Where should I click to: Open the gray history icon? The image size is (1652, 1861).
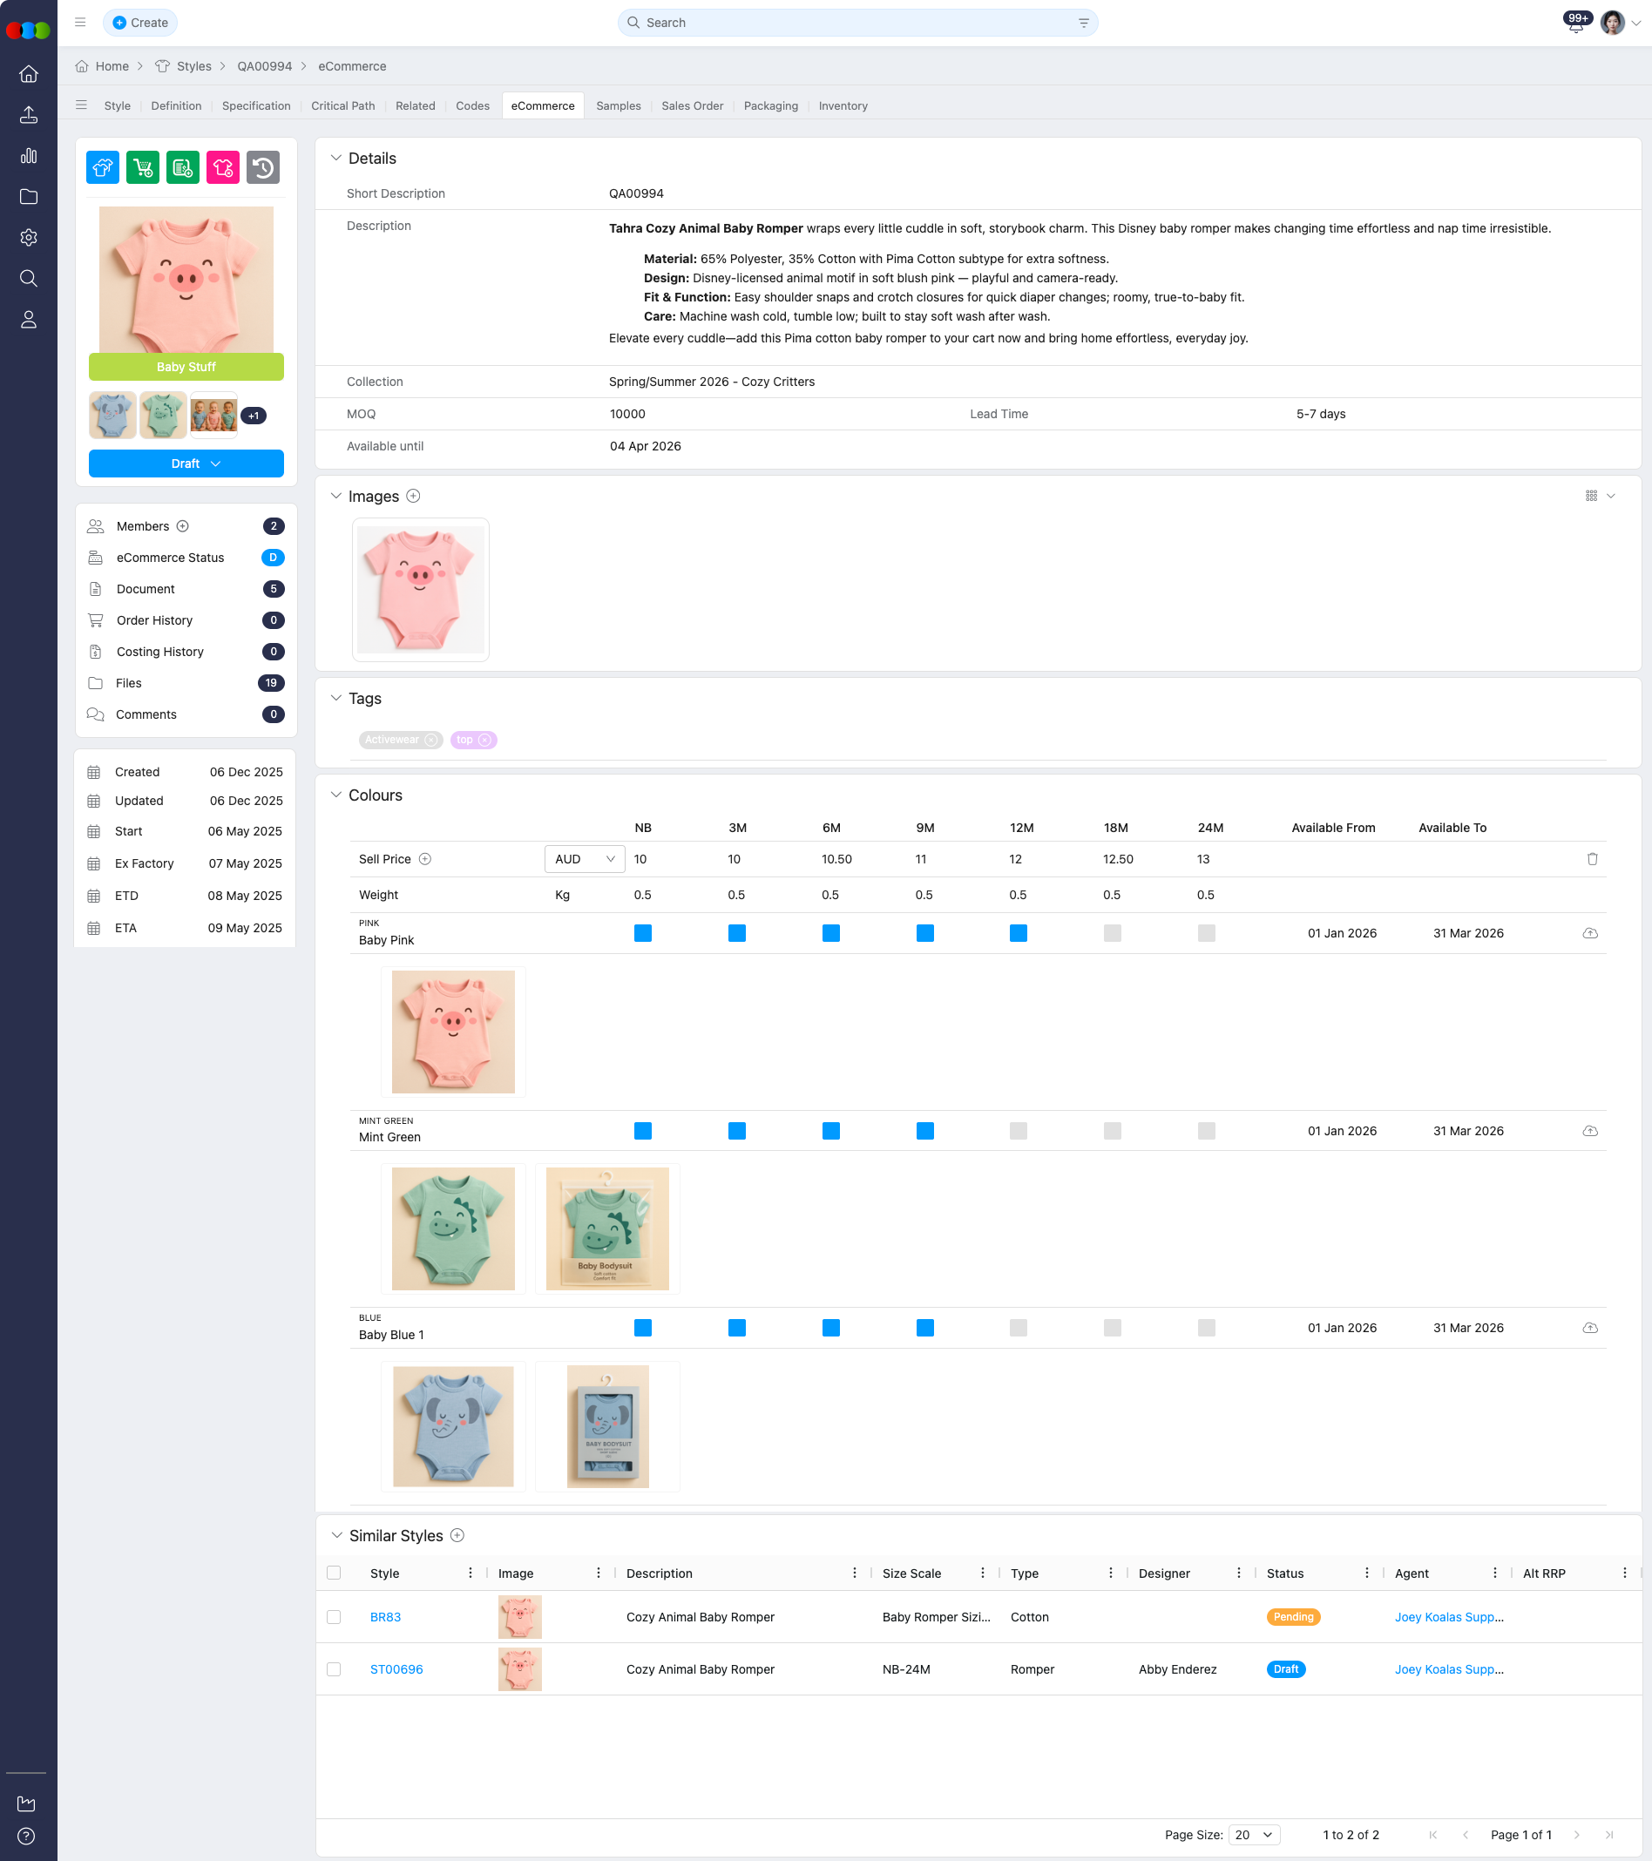point(263,166)
